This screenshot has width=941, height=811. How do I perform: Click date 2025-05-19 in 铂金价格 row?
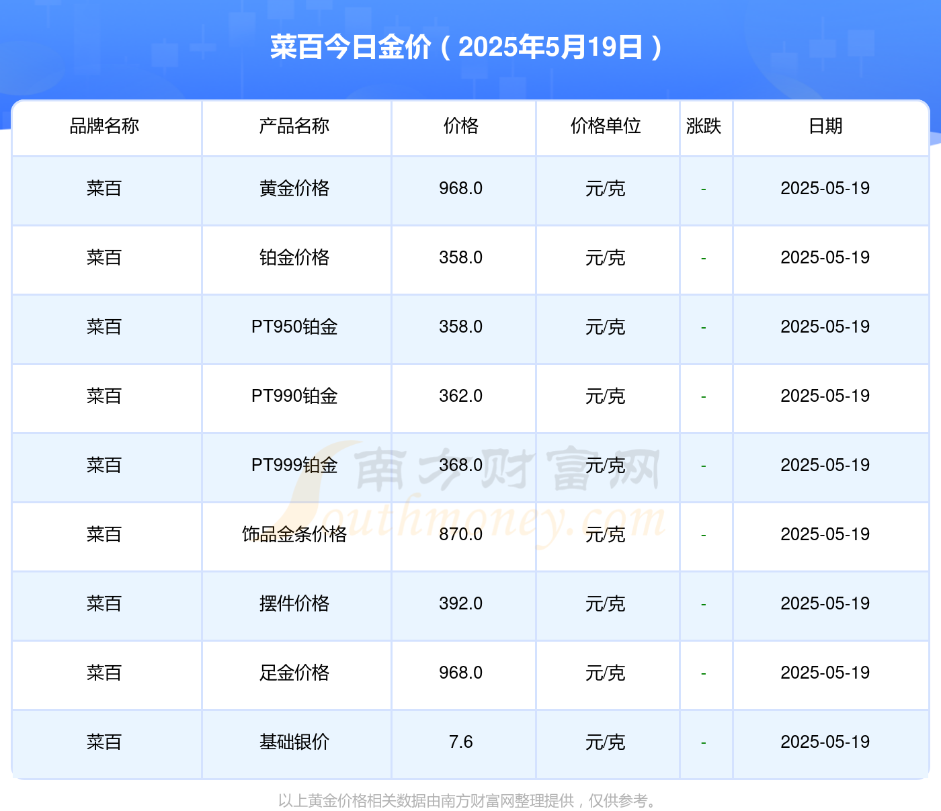pyautogui.click(x=825, y=257)
